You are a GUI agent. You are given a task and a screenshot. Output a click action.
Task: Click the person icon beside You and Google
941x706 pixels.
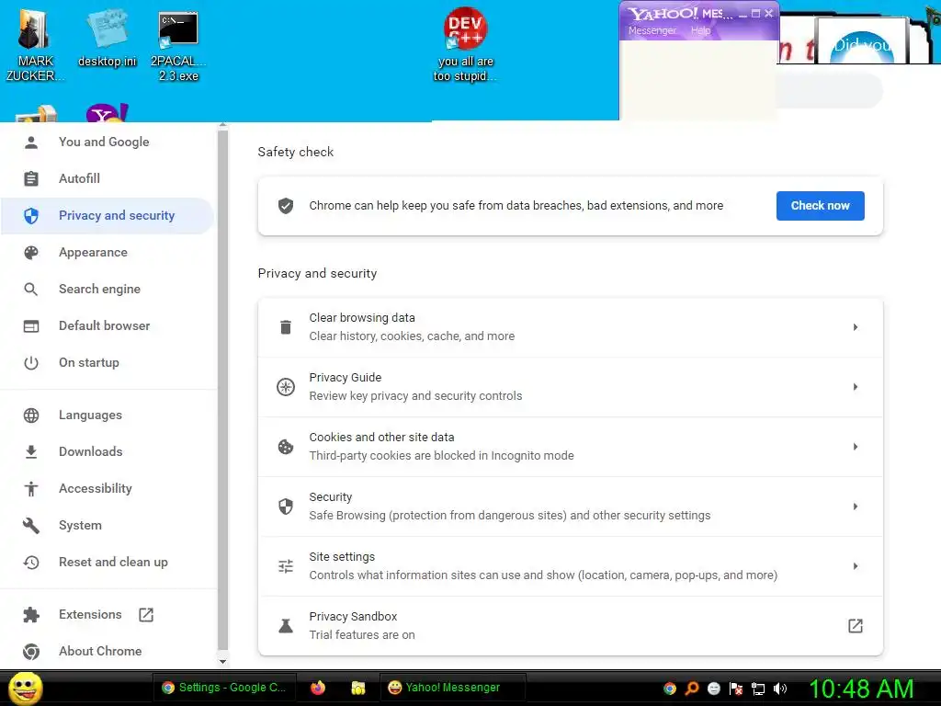click(31, 142)
